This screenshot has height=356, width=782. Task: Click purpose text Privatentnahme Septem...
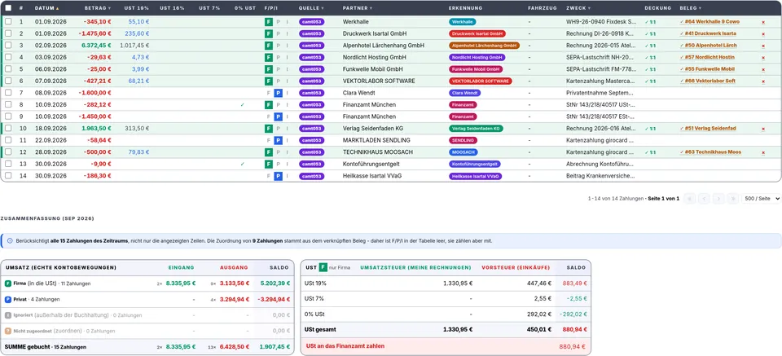pos(600,93)
